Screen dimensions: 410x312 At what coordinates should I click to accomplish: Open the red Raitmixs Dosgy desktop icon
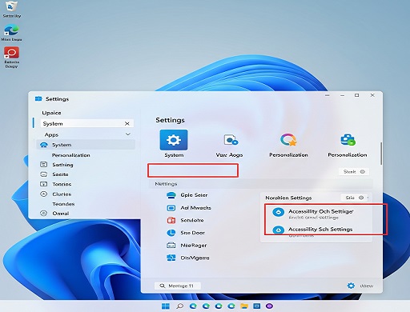click(11, 53)
